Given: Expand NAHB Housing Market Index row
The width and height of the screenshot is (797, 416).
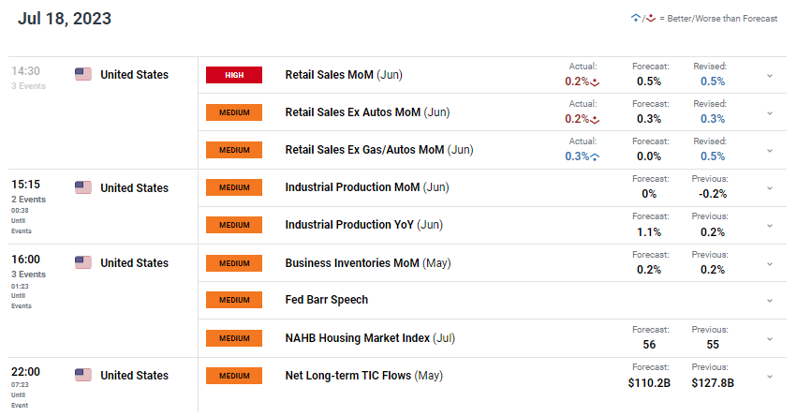Looking at the screenshot, I should click(x=770, y=338).
